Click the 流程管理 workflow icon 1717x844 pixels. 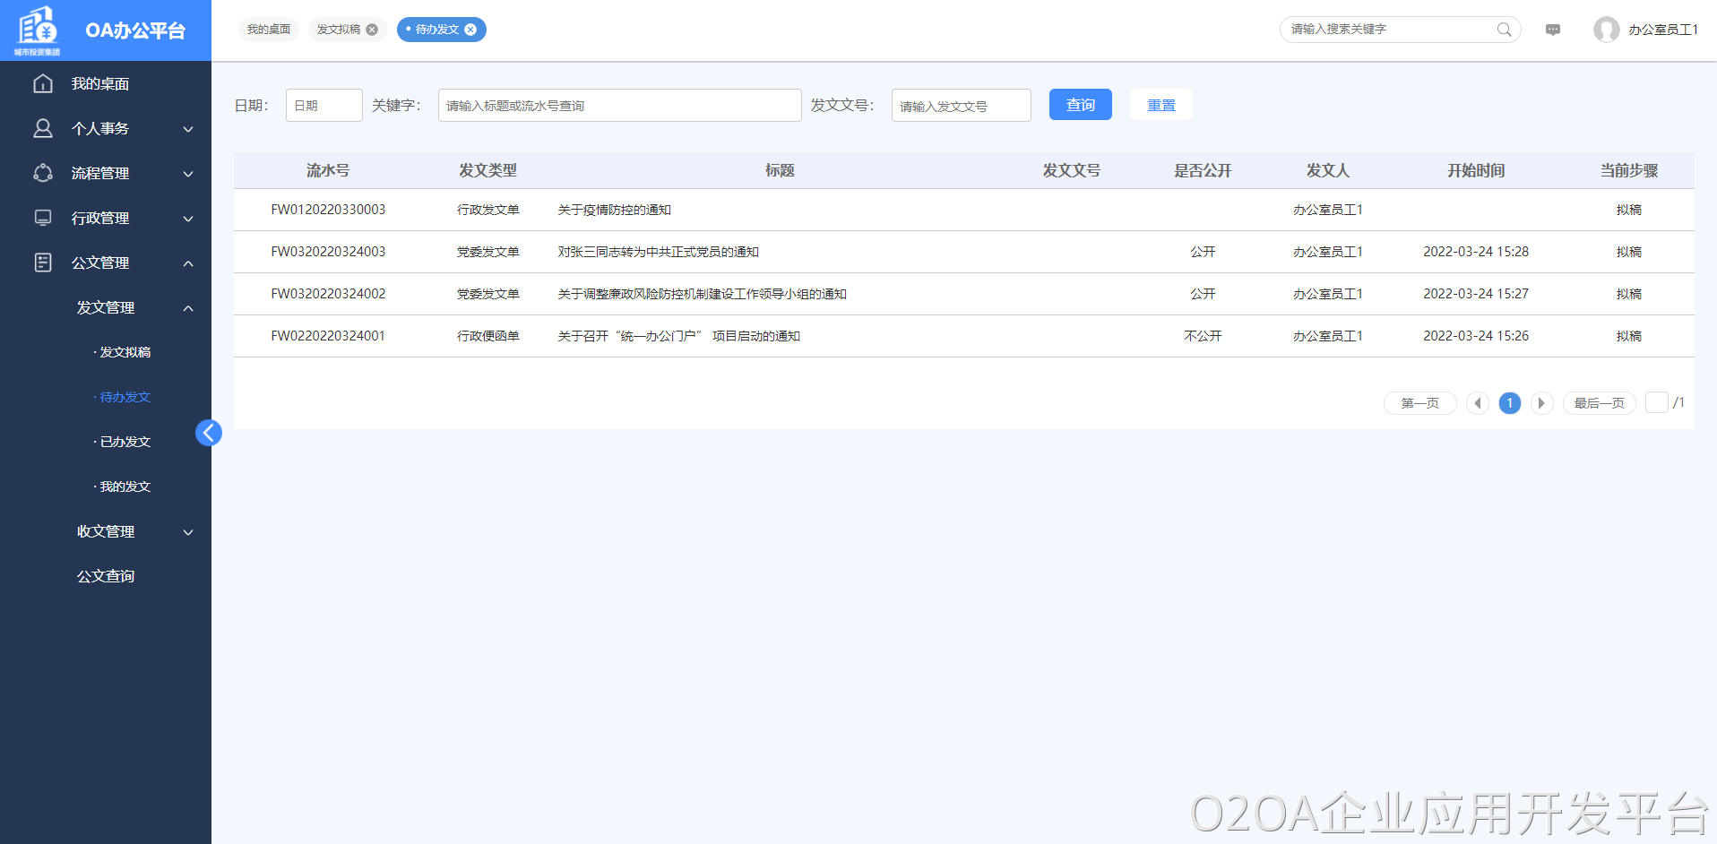(43, 173)
